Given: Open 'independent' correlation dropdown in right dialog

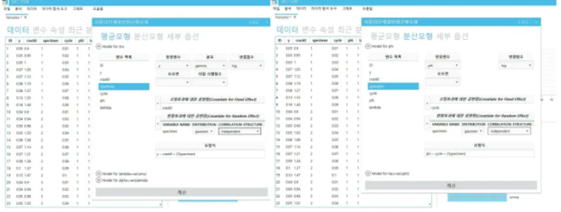Looking at the screenshot, I should (x=509, y=131).
